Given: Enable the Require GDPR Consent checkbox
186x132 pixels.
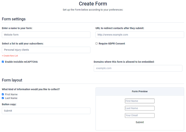Looking at the screenshot, I should click(96, 44).
